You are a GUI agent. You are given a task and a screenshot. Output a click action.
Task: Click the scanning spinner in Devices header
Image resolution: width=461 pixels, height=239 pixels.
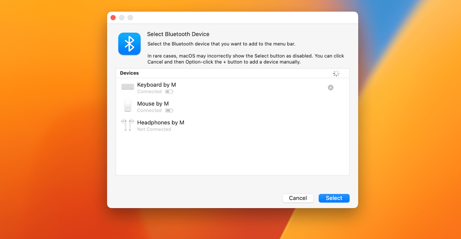tap(336, 74)
